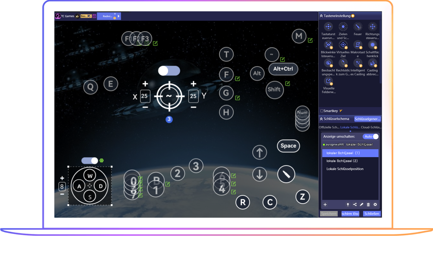Select the Beobachtungsperspektive eye icon
The height and width of the screenshot is (264, 433).
pos(328,63)
